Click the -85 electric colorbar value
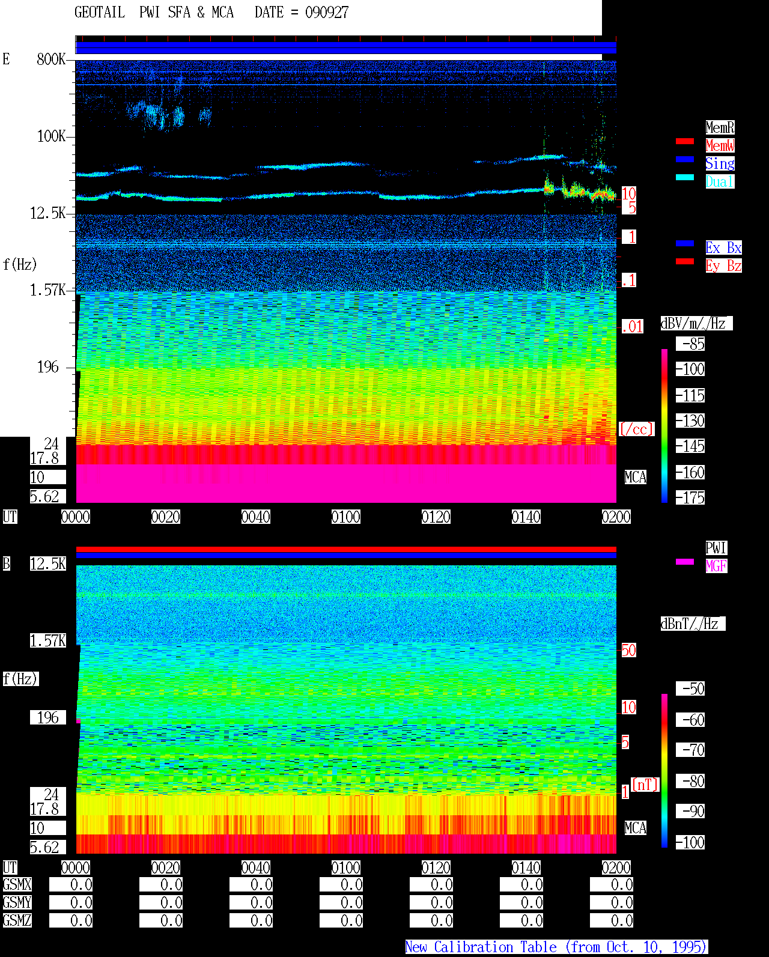 pos(690,344)
